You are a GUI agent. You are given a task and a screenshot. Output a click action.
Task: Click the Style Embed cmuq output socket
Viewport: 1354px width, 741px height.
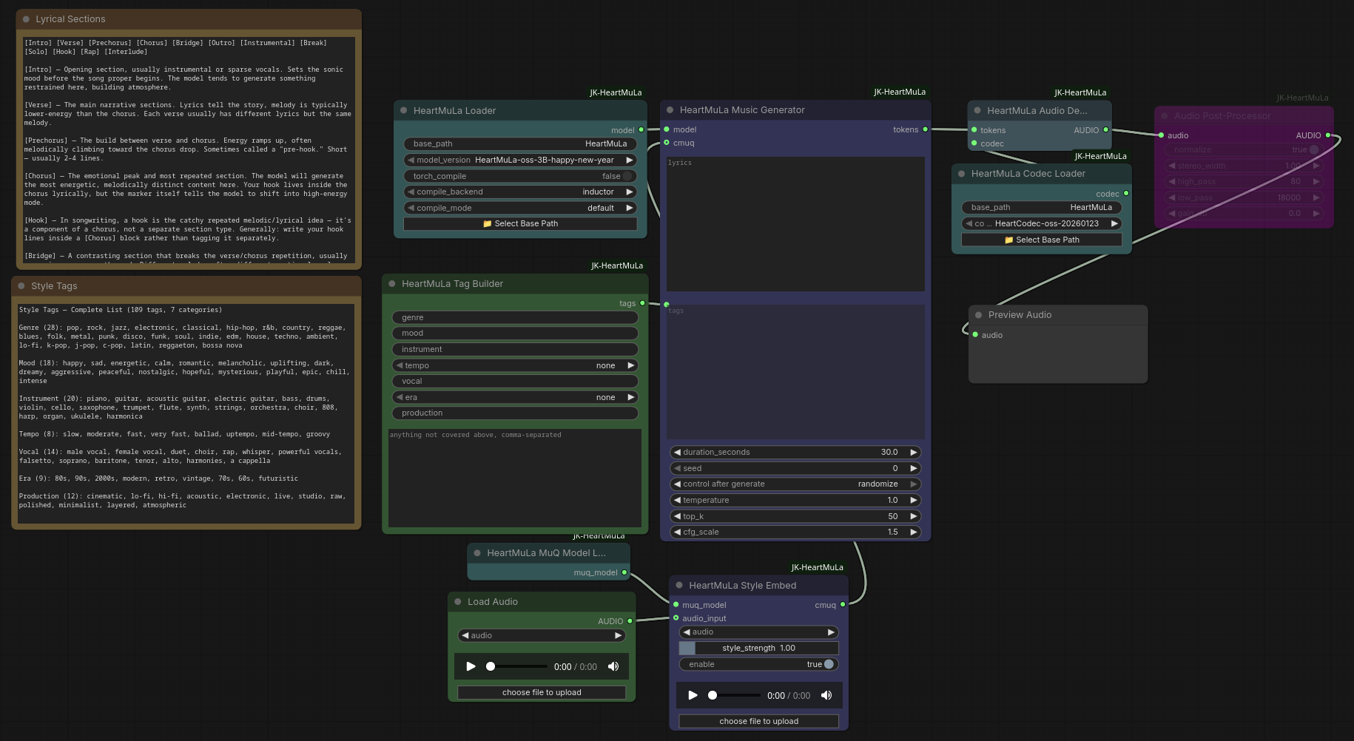[x=843, y=605]
